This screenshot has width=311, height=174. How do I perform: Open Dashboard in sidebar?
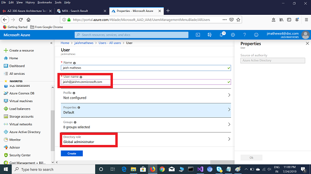click(x=14, y=66)
